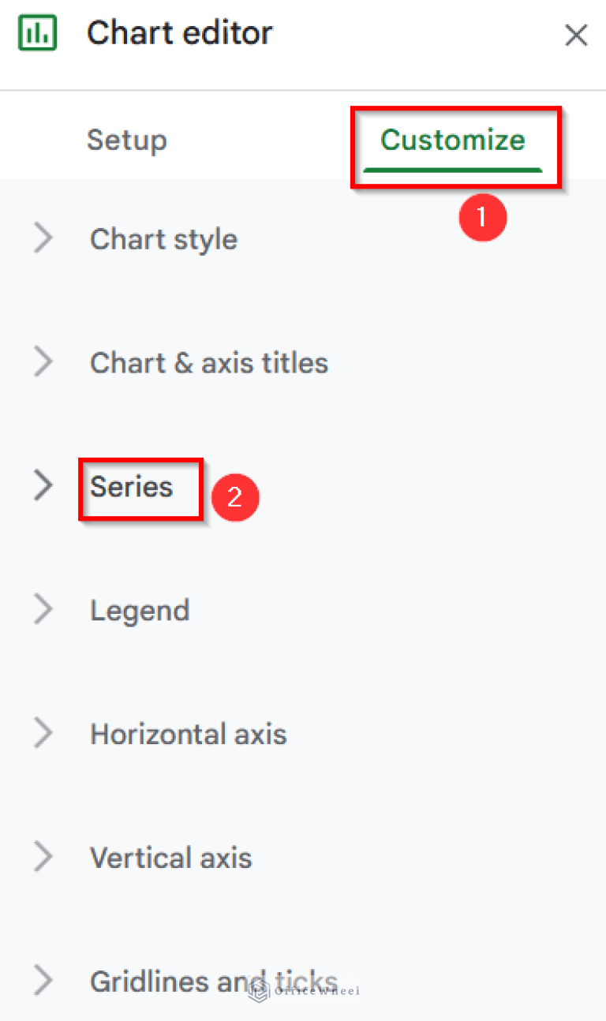
Task: Open the Gridlines and ticks label
Action: pos(213,981)
